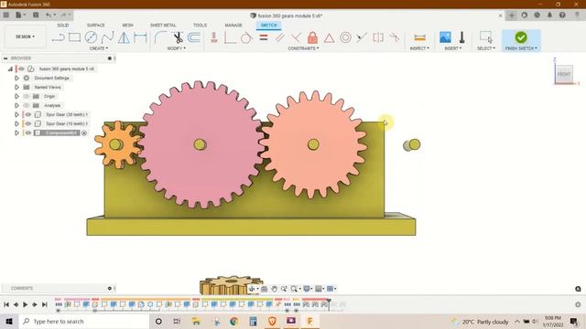Image resolution: width=586 pixels, height=329 pixels.
Task: Select the Spline sketch tool
Action: pyautogui.click(x=108, y=37)
